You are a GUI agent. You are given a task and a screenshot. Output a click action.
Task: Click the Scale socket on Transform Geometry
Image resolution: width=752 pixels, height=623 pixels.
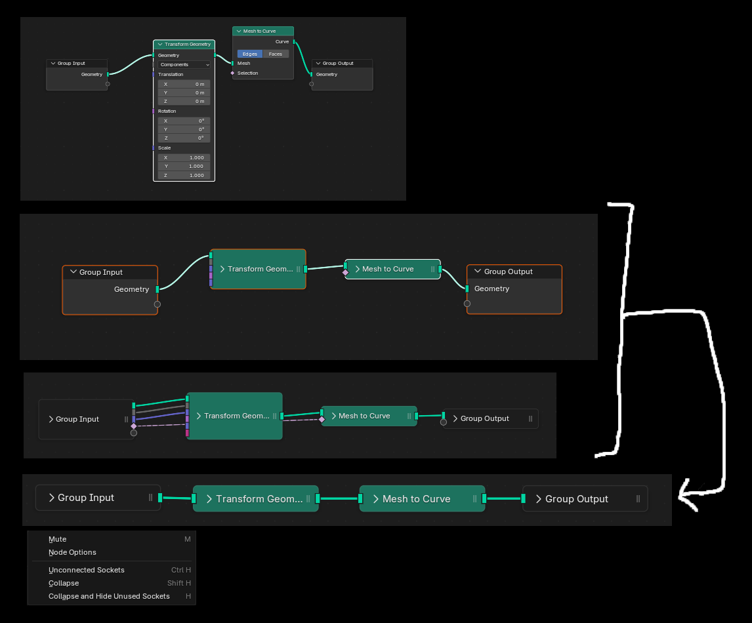tap(154, 148)
